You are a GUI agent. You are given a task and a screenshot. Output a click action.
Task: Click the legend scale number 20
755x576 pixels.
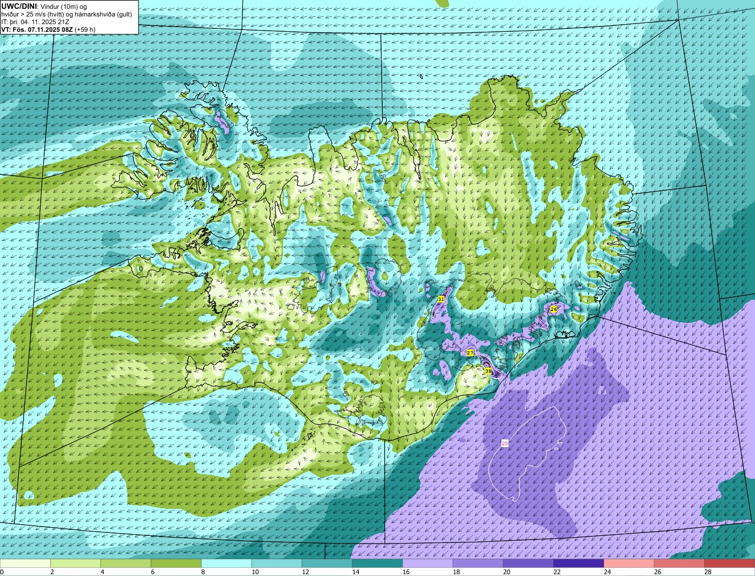pyautogui.click(x=506, y=572)
